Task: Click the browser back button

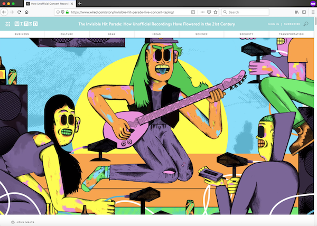Action: pyautogui.click(x=5, y=12)
